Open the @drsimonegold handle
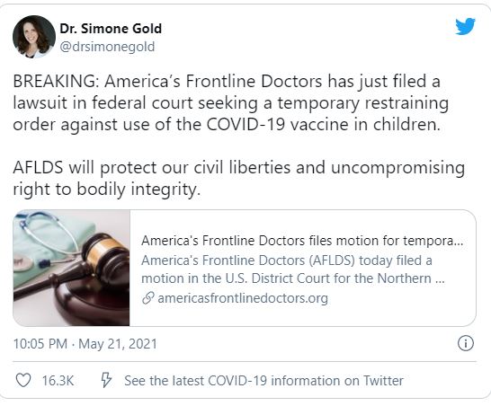Screen dimensions: 491x406 pos(107,47)
